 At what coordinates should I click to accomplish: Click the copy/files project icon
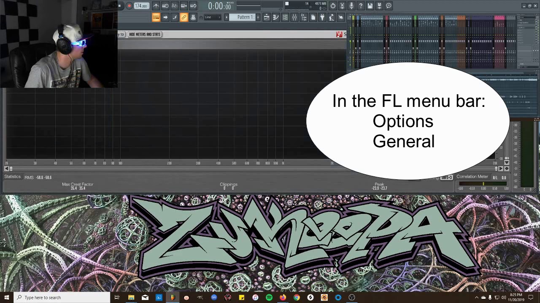click(x=313, y=17)
